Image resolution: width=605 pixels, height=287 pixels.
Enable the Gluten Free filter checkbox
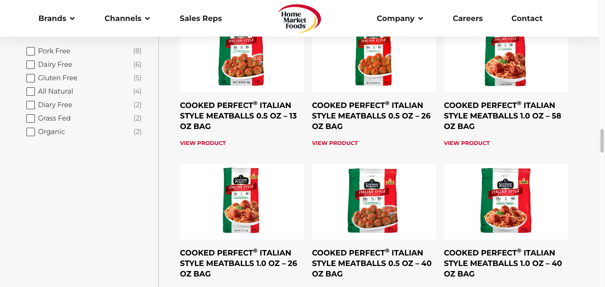click(31, 78)
